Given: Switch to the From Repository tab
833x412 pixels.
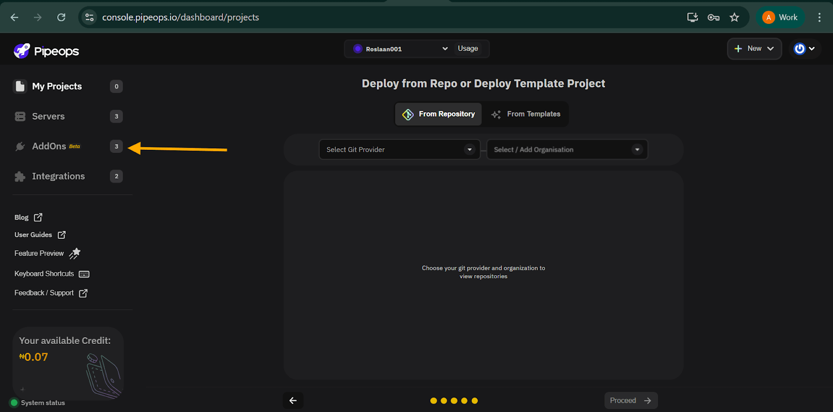Looking at the screenshot, I should point(438,114).
